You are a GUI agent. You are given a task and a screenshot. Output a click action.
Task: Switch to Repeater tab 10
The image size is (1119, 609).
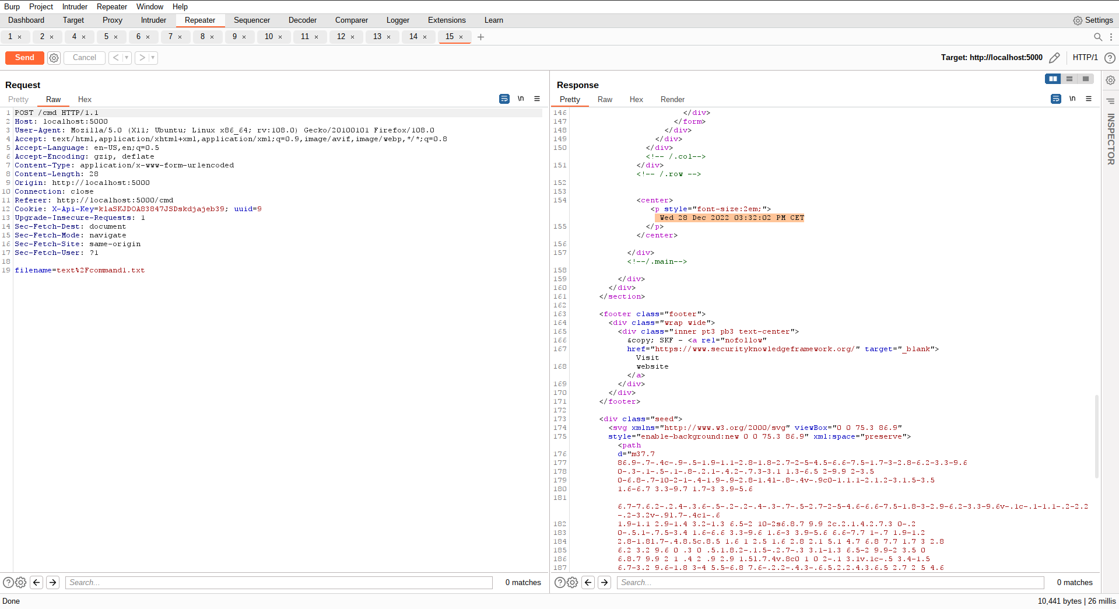tap(269, 37)
